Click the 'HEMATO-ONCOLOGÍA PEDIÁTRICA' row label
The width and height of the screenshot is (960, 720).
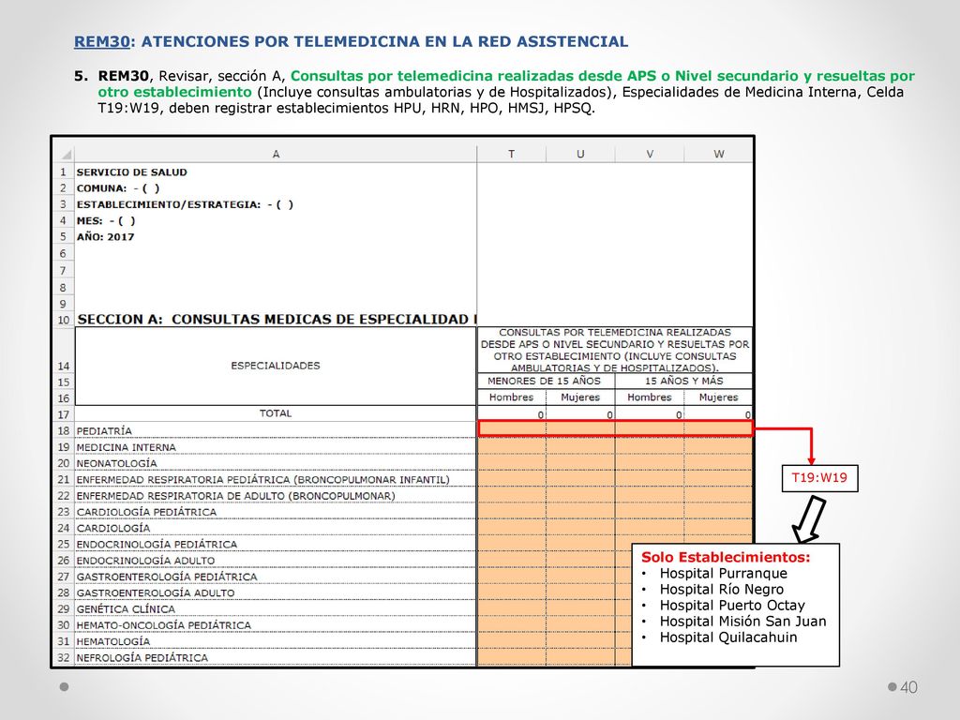(x=163, y=625)
